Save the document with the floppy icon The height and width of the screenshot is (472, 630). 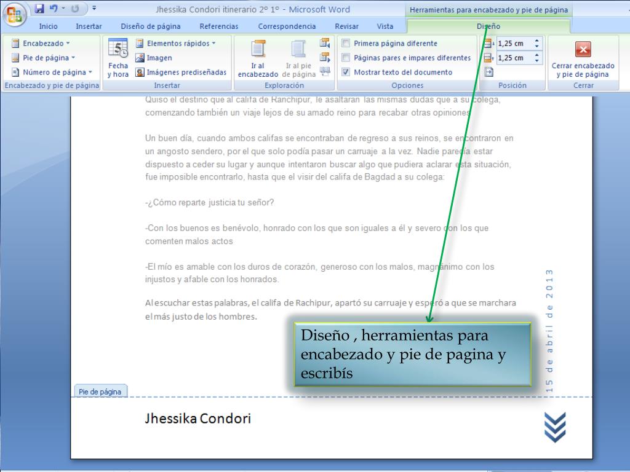click(39, 9)
